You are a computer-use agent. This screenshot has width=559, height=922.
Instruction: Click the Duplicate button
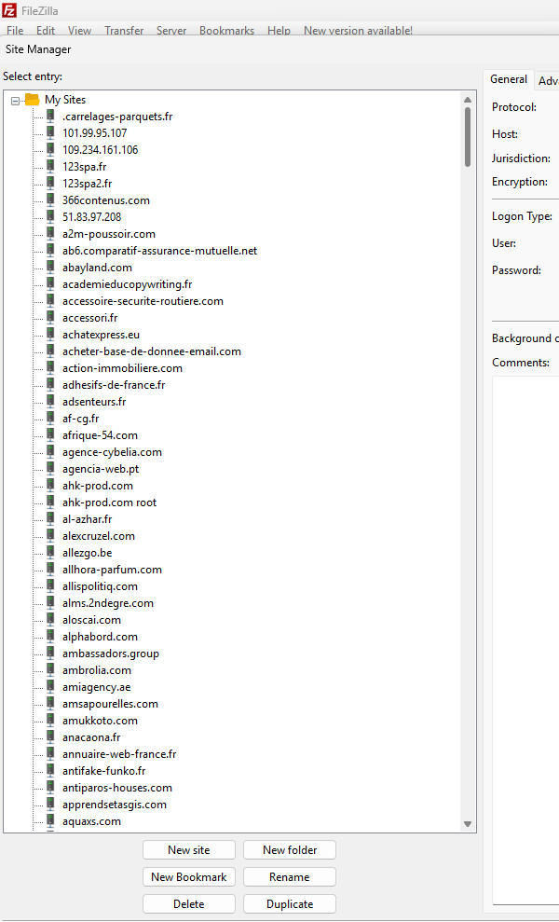coord(290,903)
